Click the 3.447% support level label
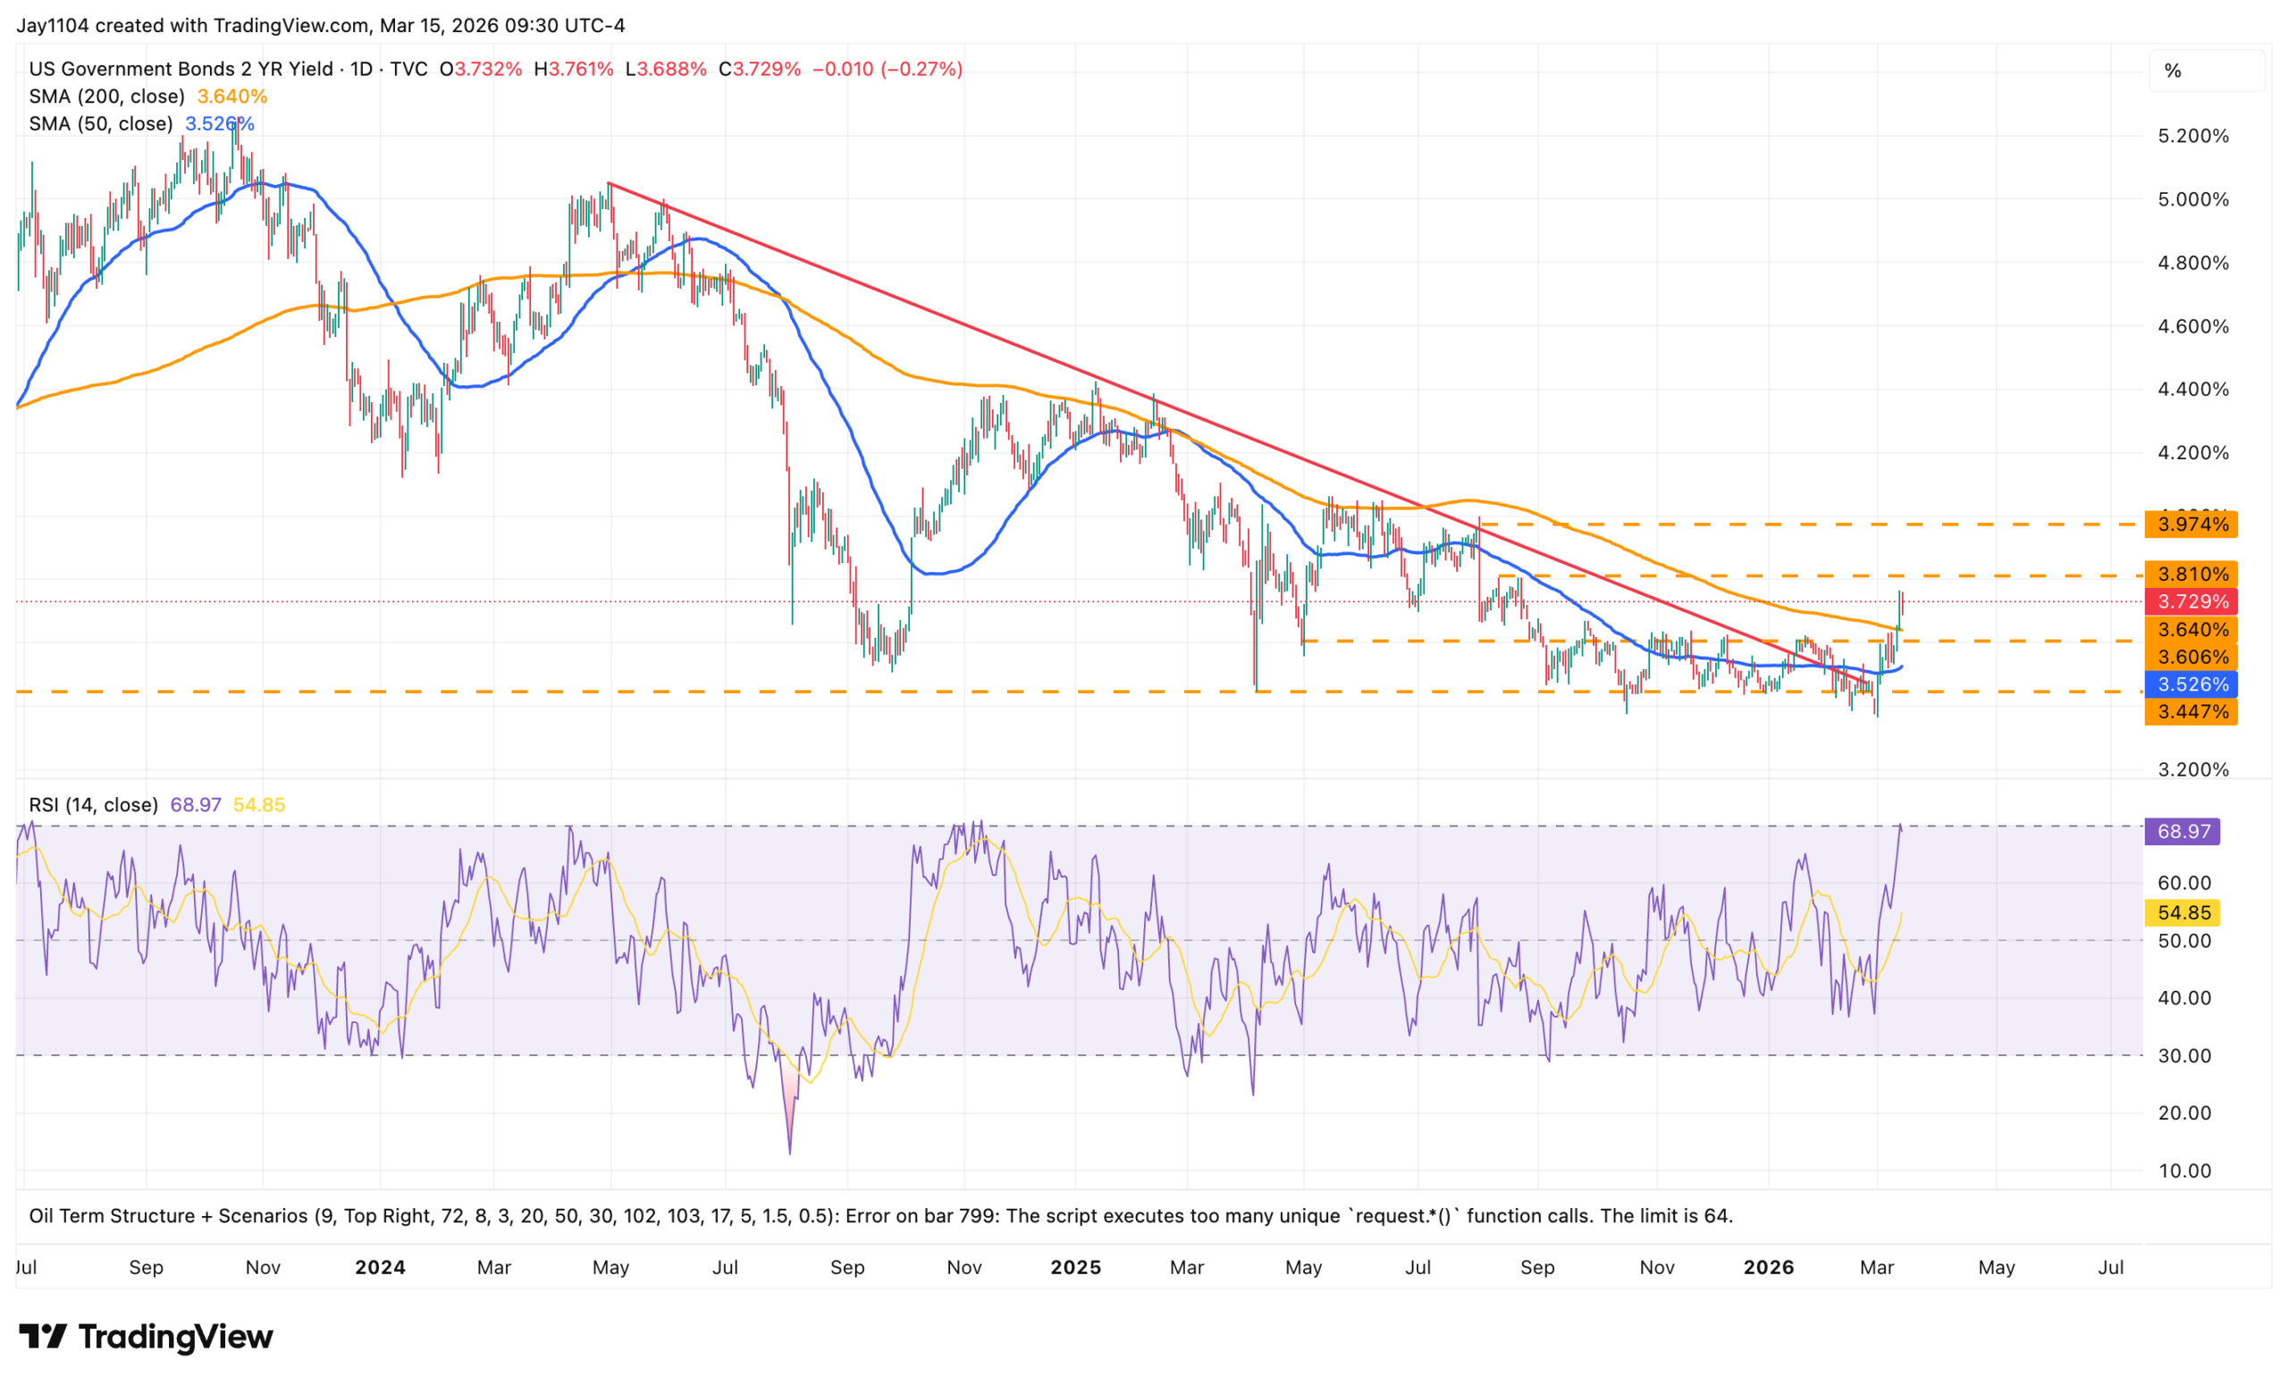The image size is (2288, 1385). [2191, 712]
